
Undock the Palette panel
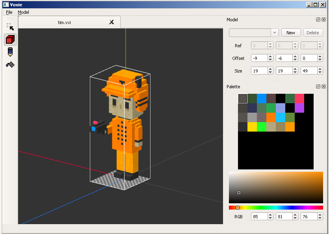pos(318,87)
